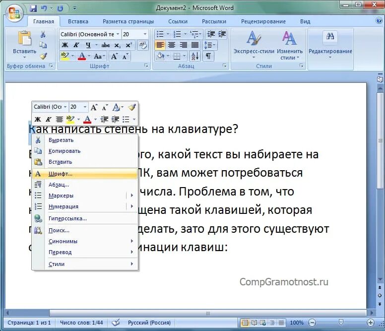
Task: Click the Paste clipboard icon in ribbon
Action: (x=24, y=38)
